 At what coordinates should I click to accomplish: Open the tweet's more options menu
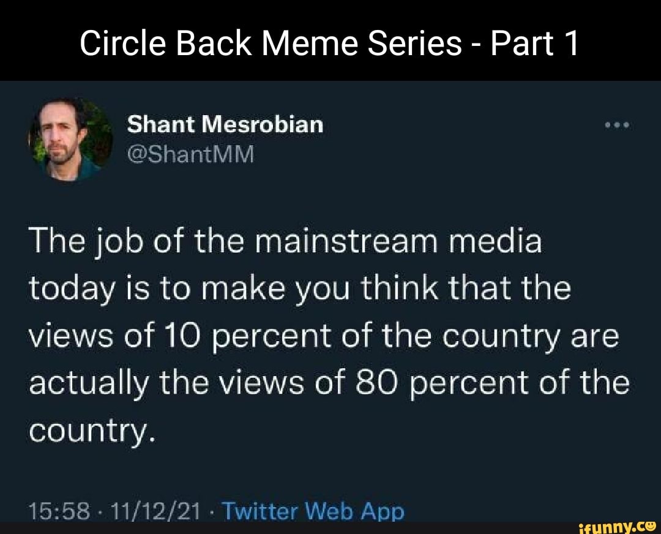click(x=618, y=124)
